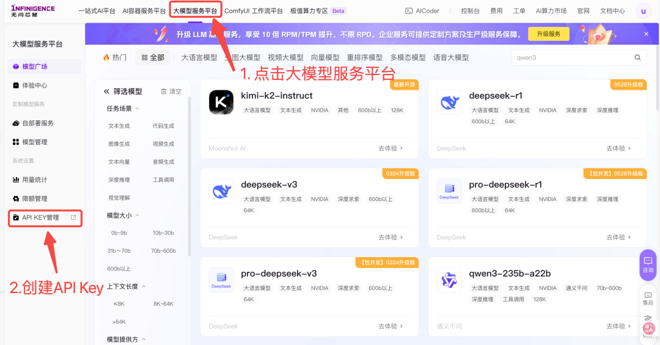Click the qwen3-235b-a22b logo
This screenshot has height=345, width=660.
click(449, 280)
